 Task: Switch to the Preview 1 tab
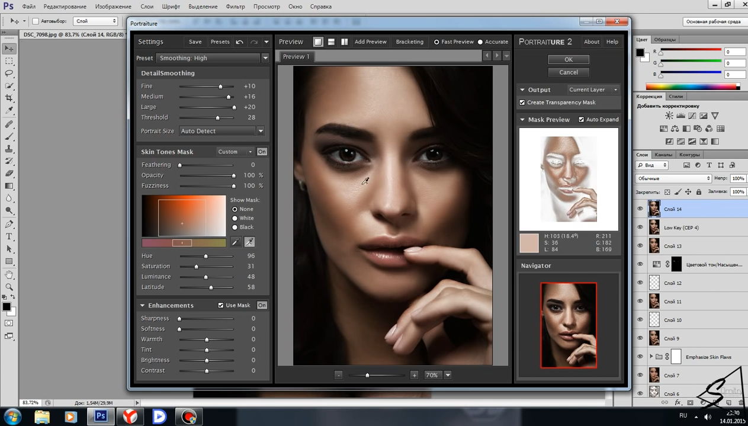pyautogui.click(x=296, y=57)
